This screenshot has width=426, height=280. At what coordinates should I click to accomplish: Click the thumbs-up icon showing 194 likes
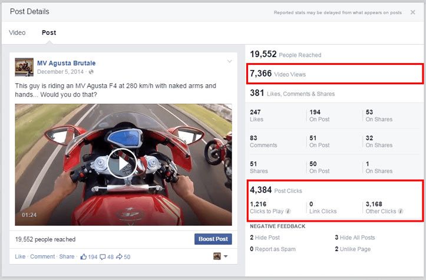[x=84, y=257]
